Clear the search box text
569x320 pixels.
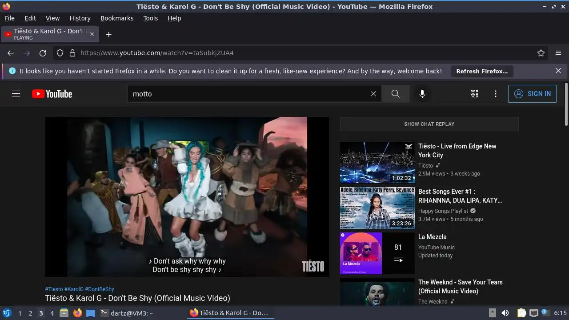(373, 94)
